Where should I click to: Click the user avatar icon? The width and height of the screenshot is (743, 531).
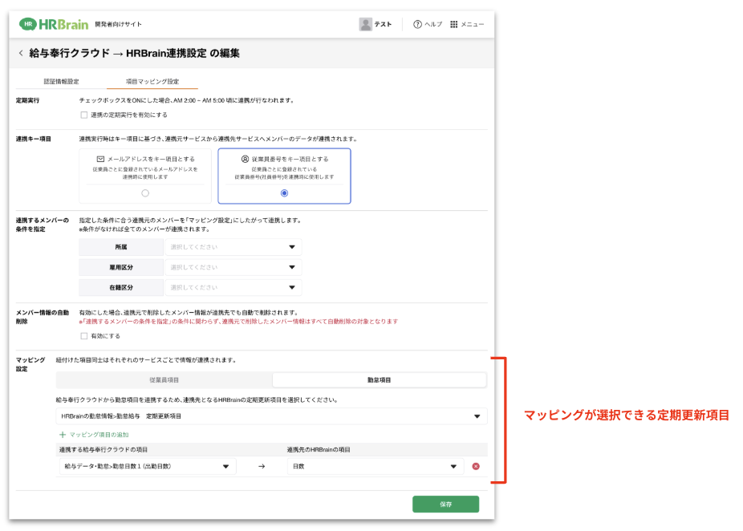click(366, 24)
